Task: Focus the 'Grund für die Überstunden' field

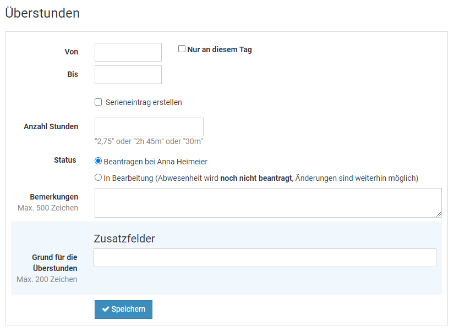Action: (265, 258)
